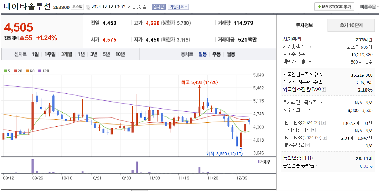Open the 외국인소진율(B/A) help icon
Screen dimensions: 379x191
pos(324,89)
